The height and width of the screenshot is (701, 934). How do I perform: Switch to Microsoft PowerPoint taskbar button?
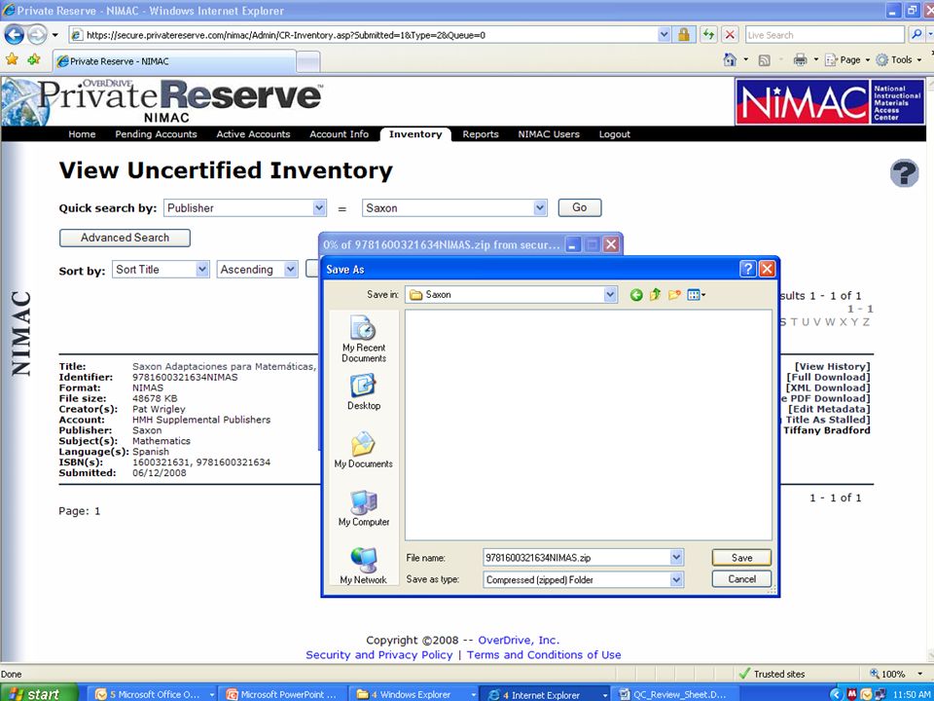[x=280, y=694]
